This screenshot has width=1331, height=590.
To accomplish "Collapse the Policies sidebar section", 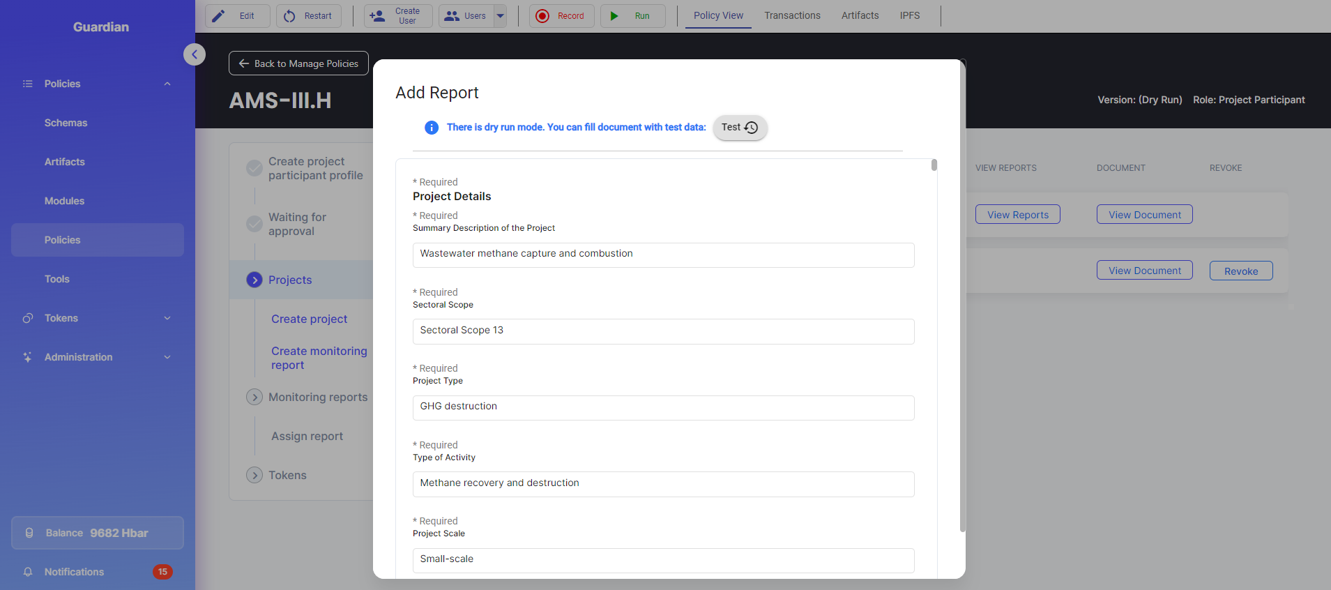I will (x=167, y=84).
